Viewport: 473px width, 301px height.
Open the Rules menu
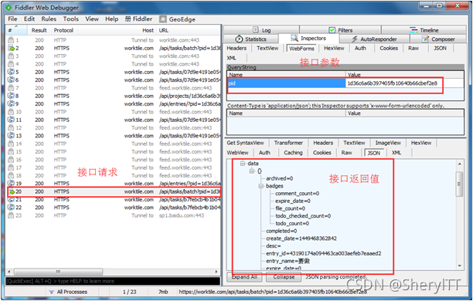[49, 19]
